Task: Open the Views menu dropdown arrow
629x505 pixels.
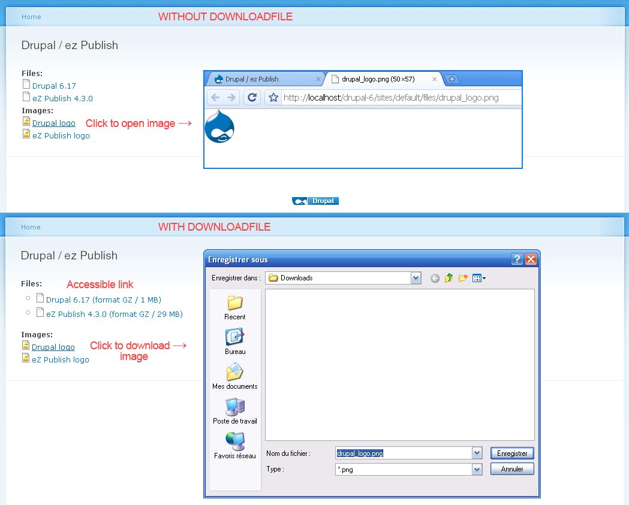Action: pyautogui.click(x=483, y=278)
